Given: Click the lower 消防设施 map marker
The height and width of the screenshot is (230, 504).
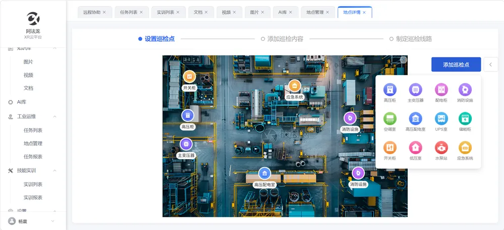Looking at the screenshot, I should pyautogui.click(x=358, y=173).
